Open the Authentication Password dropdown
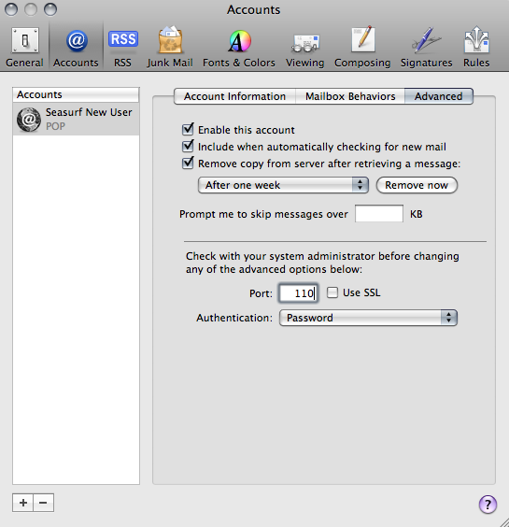509x527 pixels. point(368,318)
